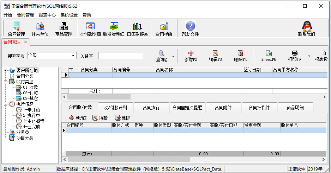The height and width of the screenshot is (173, 331).
Task: Sort by 合同名称 column header
Action: point(199,70)
